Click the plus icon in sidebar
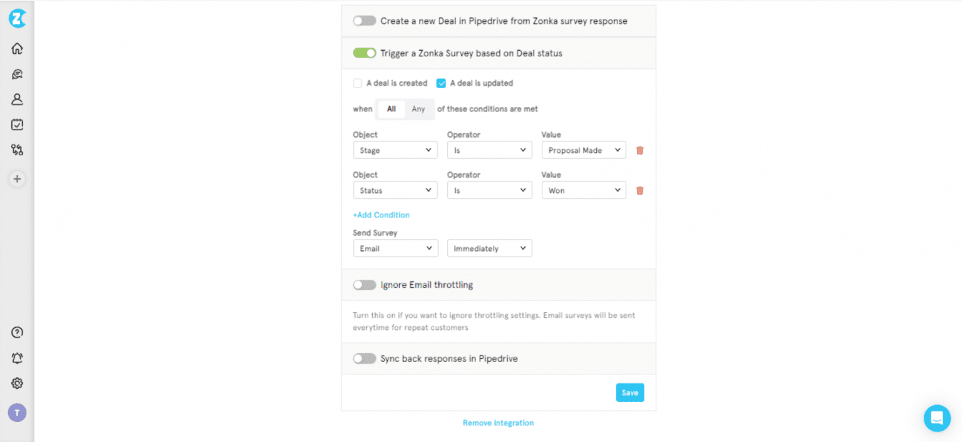962x442 pixels. [17, 179]
